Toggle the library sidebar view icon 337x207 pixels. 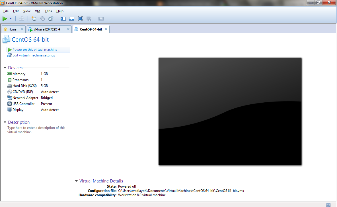63,19
